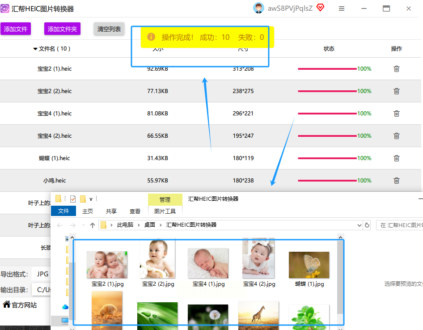Click the red VIP diamond badge
The width and height of the screenshot is (423, 330).
(320, 8)
